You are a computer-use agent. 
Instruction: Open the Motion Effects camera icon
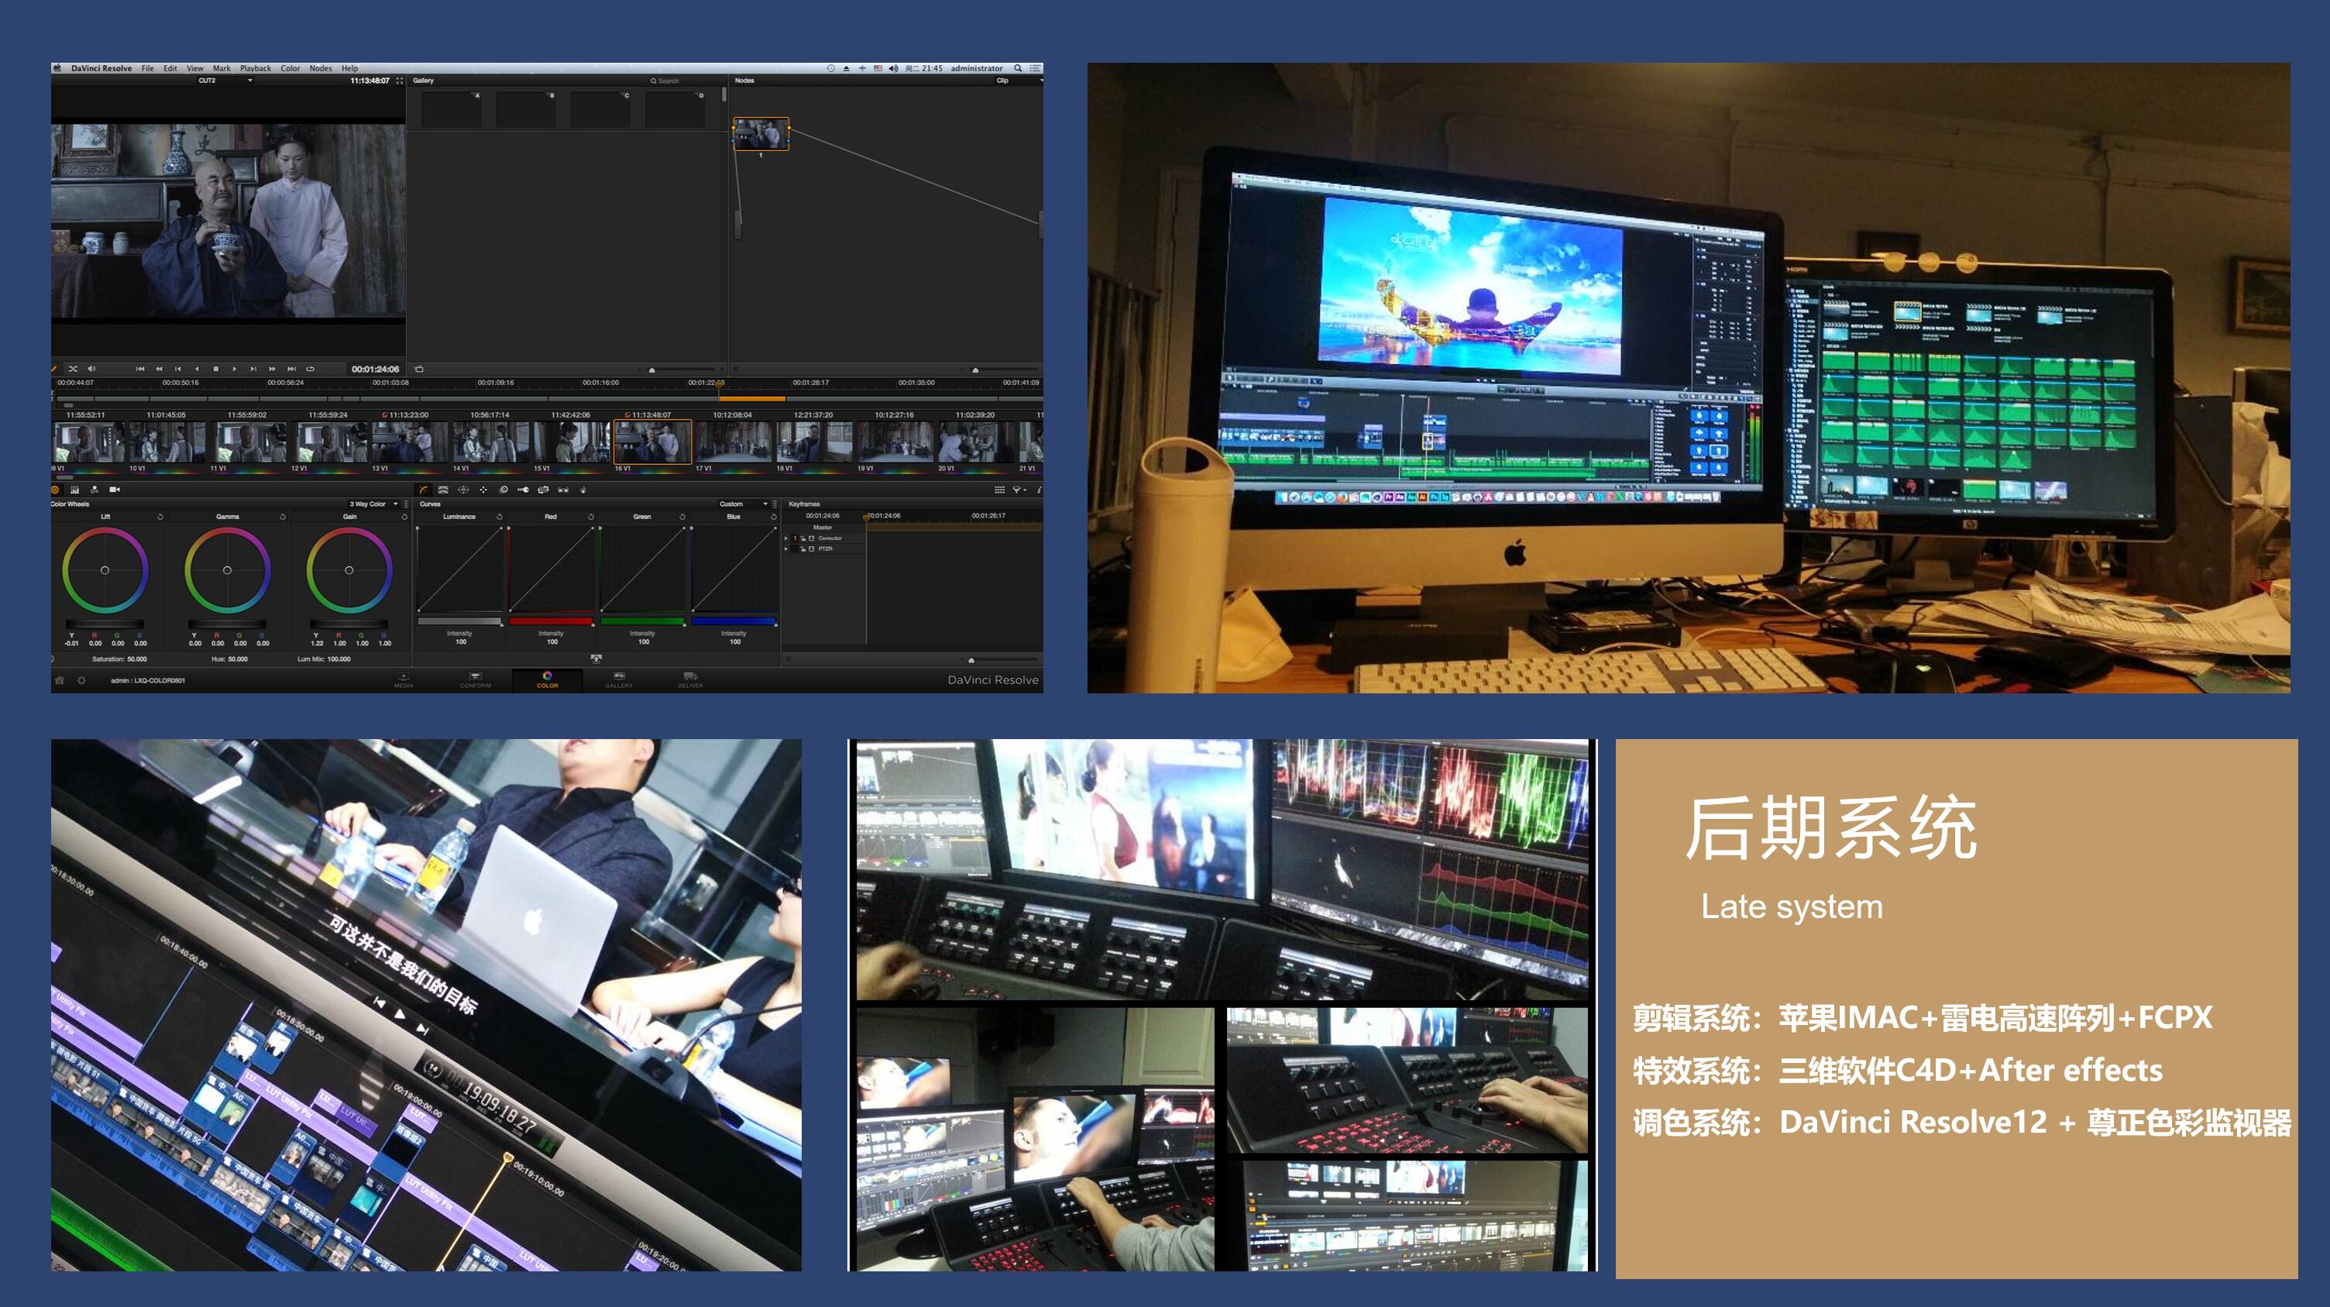pyautogui.click(x=115, y=490)
